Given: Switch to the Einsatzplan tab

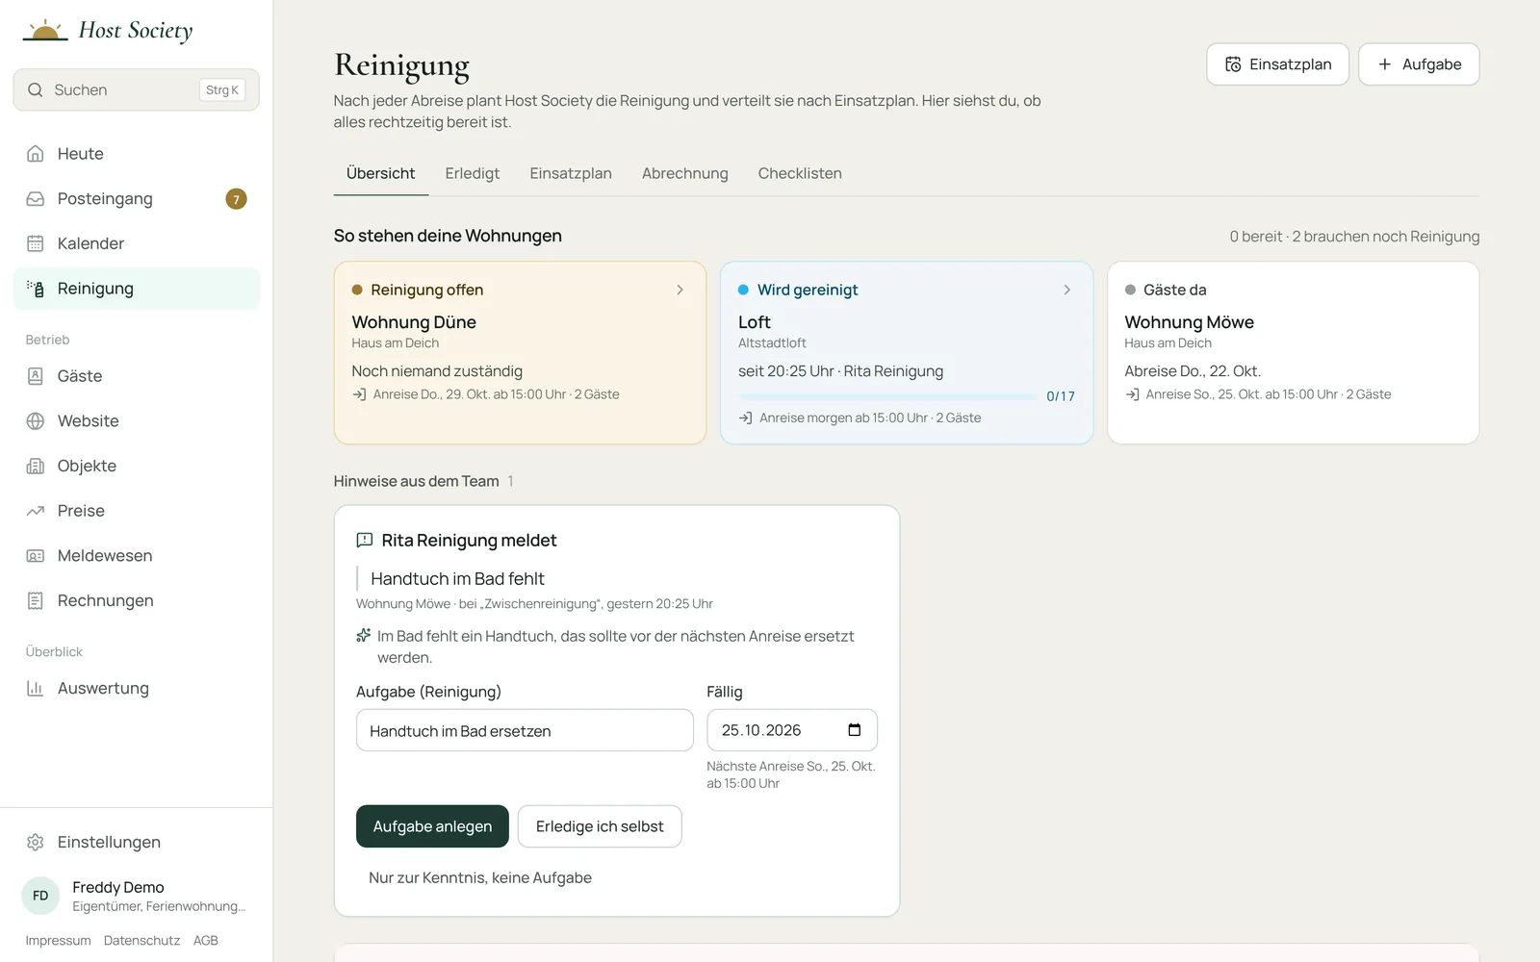Looking at the screenshot, I should (571, 173).
